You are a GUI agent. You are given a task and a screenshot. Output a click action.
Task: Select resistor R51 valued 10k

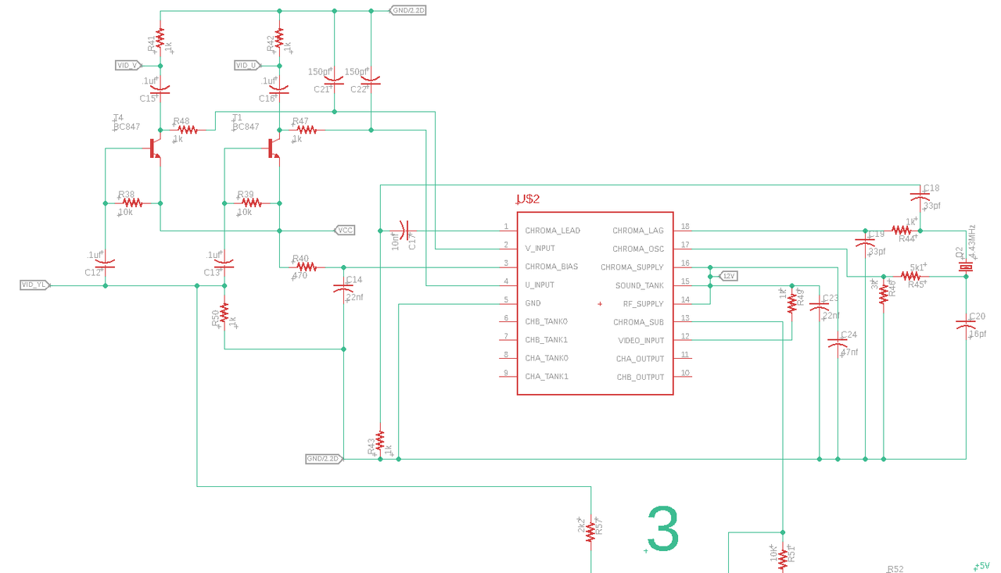781,557
